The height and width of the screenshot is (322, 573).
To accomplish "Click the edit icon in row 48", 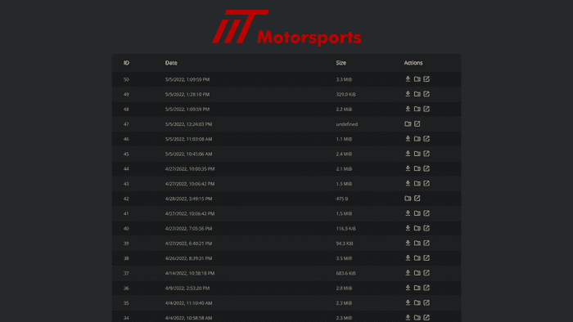I will (x=426, y=109).
